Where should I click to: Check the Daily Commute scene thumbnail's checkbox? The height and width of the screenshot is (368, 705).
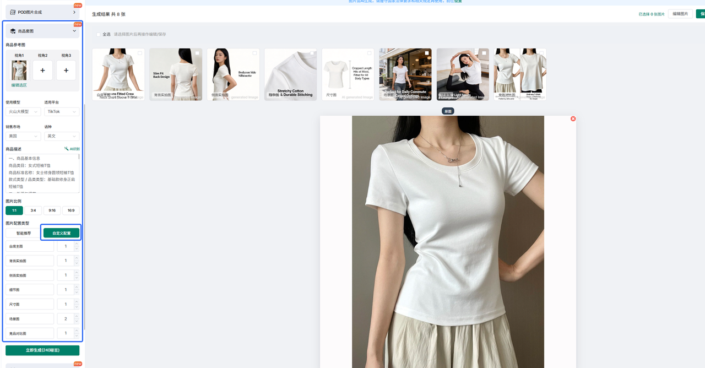pyautogui.click(x=427, y=53)
